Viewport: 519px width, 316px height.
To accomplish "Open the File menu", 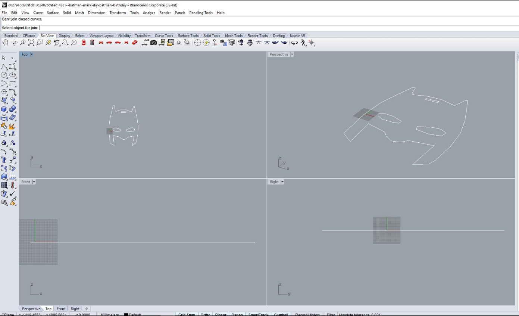I will [x=4, y=13].
